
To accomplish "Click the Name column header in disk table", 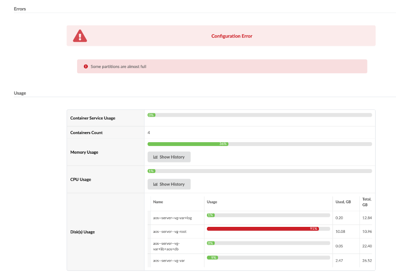I will click(x=158, y=202).
